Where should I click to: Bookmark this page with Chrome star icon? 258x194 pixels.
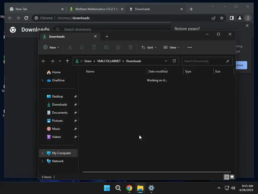pos(222,18)
